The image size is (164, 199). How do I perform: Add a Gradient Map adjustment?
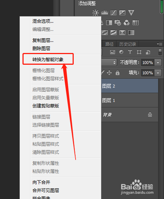(x=131, y=32)
